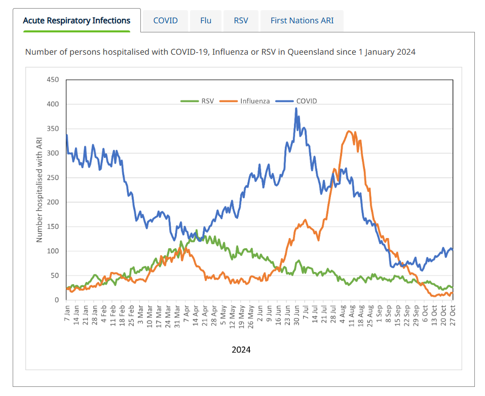Click the 2024 x-axis year label
The height and width of the screenshot is (396, 485).
click(241, 349)
